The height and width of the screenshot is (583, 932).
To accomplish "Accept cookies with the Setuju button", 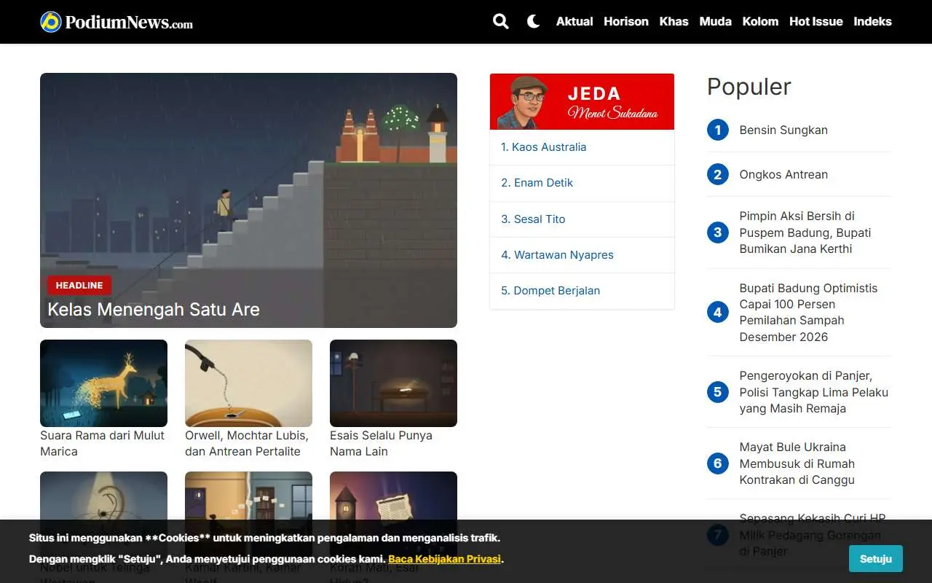I will point(875,559).
